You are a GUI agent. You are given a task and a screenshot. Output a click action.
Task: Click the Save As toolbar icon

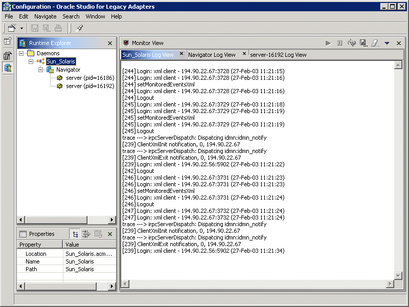click(47, 28)
